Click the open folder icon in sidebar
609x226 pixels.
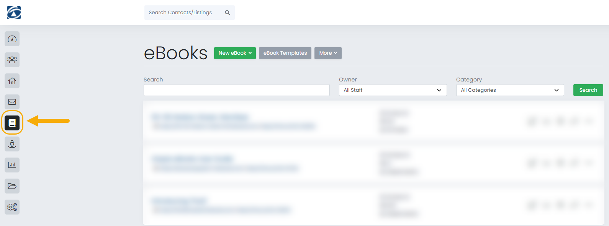12,186
